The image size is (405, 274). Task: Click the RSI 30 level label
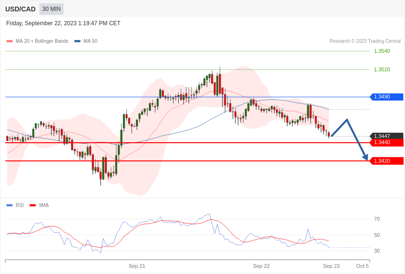click(377, 251)
